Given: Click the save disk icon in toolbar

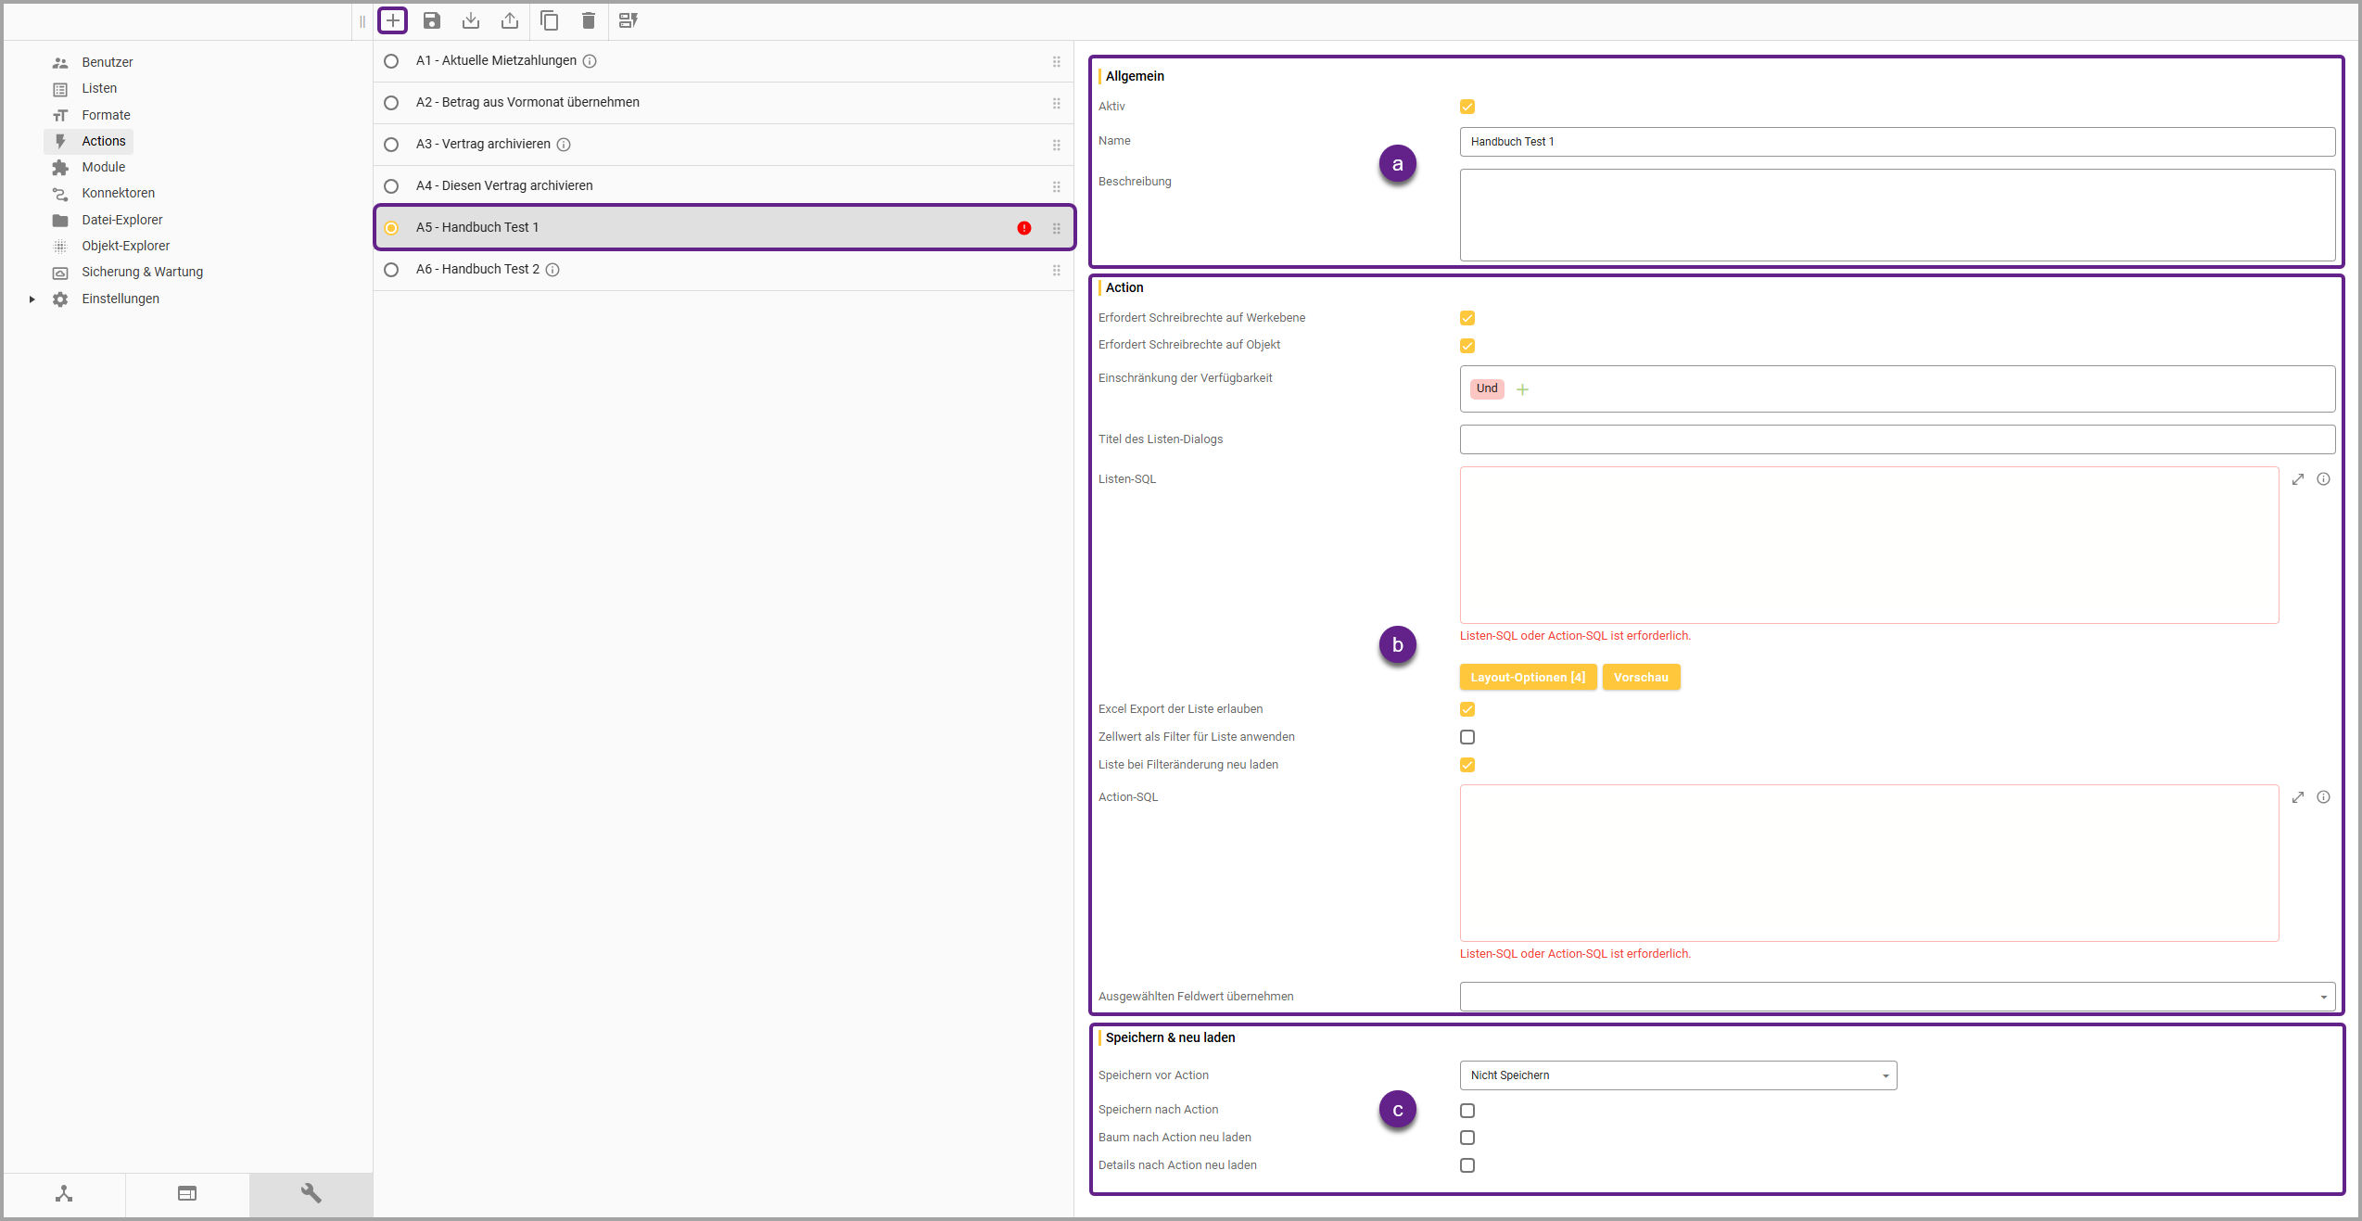Looking at the screenshot, I should coord(432,20).
